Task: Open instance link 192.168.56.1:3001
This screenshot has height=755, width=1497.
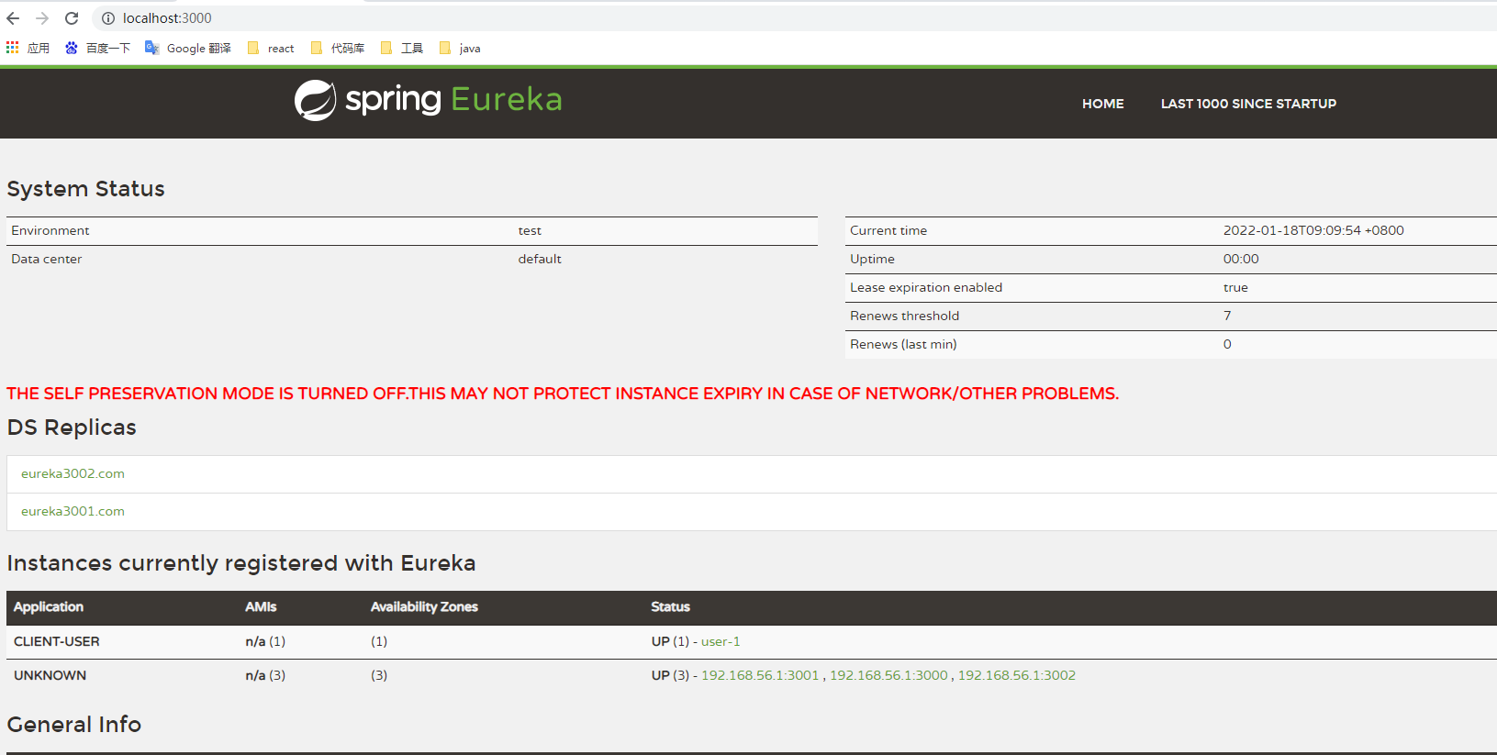Action: click(760, 675)
